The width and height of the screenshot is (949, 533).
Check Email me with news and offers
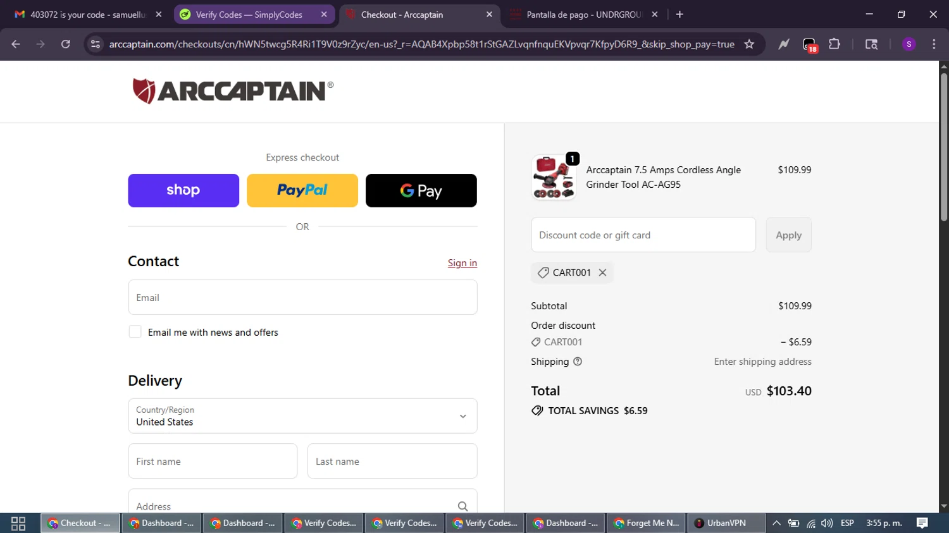point(135,332)
